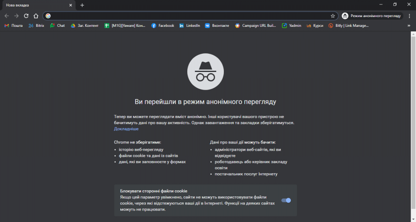This screenshot has height=222, width=416.
Task: Bookmark this tab with star icon
Action: 333,16
